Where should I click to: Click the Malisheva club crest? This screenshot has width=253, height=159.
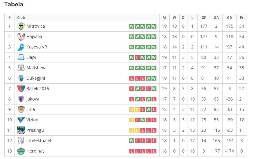click(x=21, y=68)
